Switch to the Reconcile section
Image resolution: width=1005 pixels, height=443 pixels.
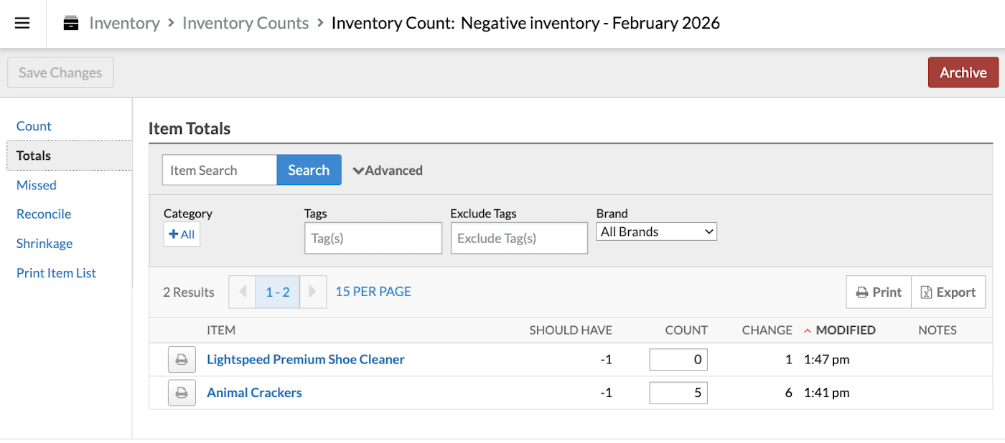(x=44, y=214)
